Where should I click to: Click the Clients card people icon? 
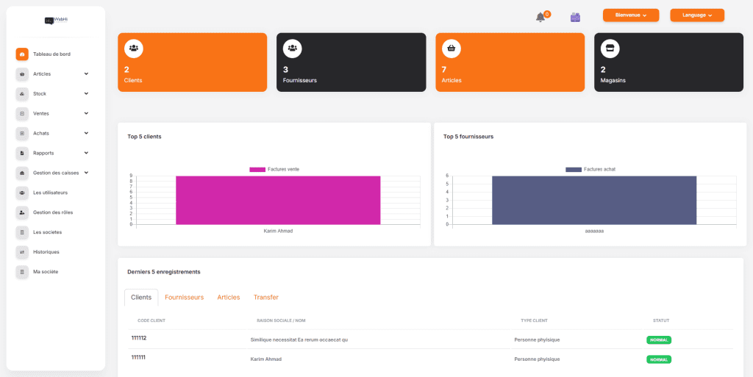pyautogui.click(x=134, y=49)
